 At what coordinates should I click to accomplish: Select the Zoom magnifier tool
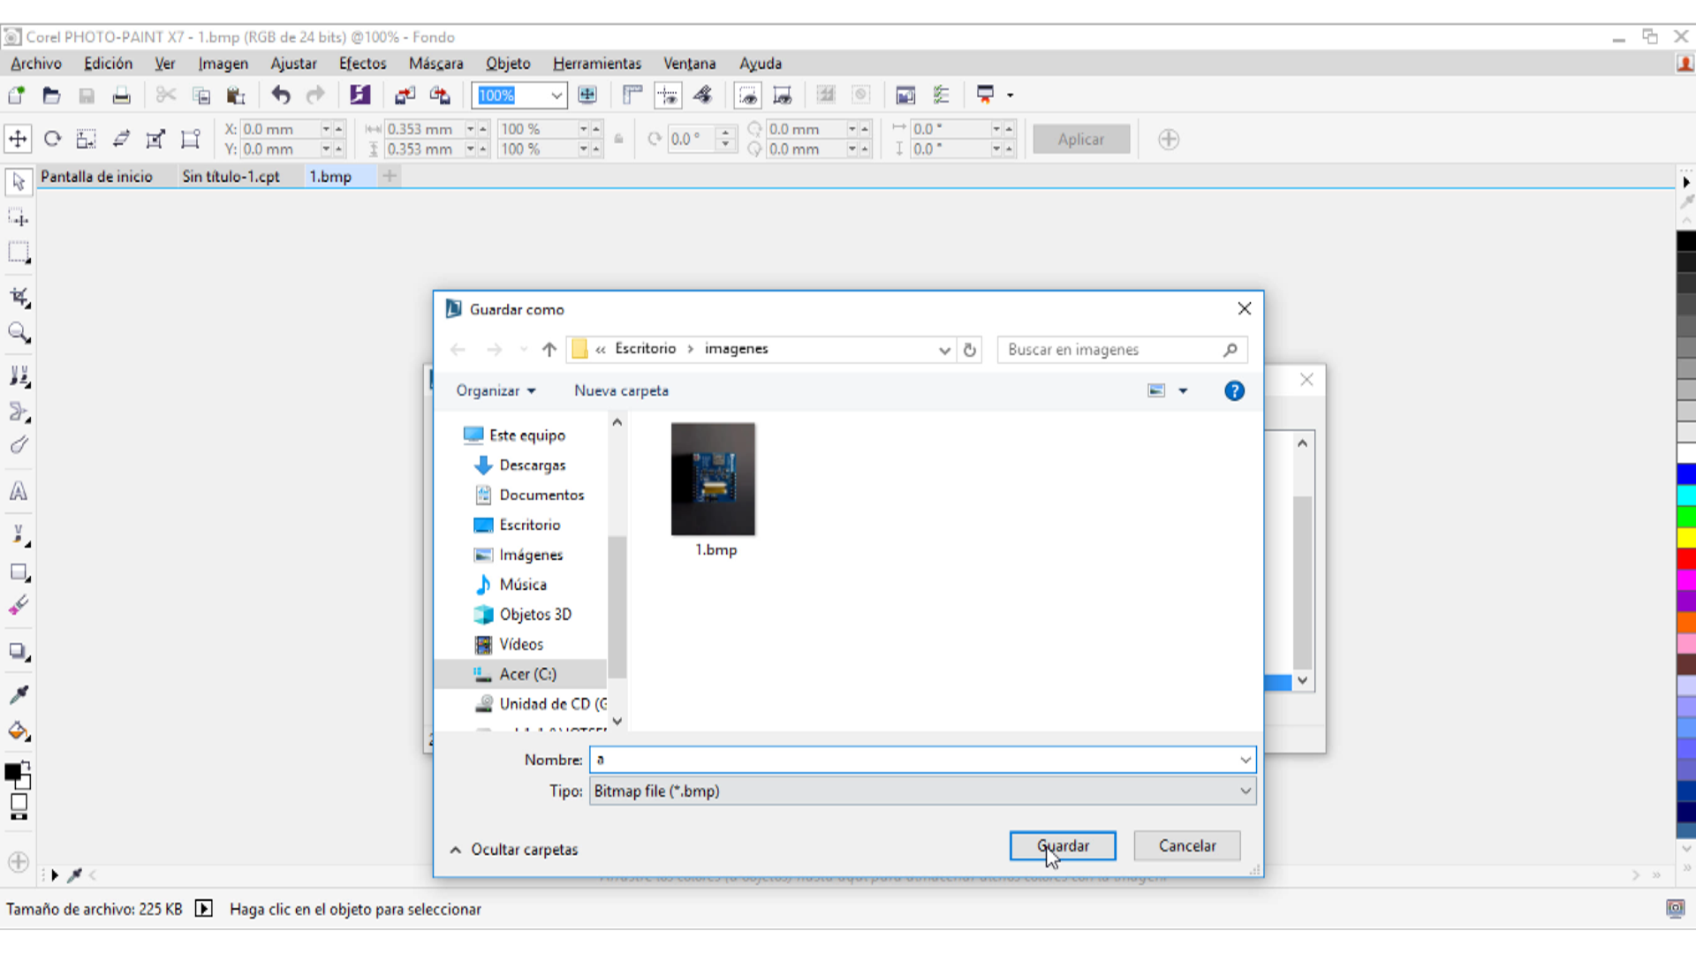click(19, 333)
